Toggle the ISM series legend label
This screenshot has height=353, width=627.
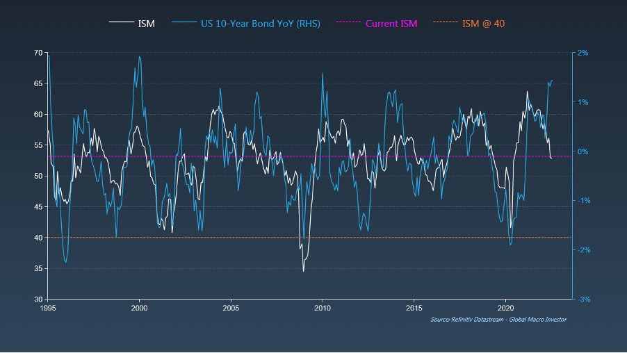[x=147, y=24]
